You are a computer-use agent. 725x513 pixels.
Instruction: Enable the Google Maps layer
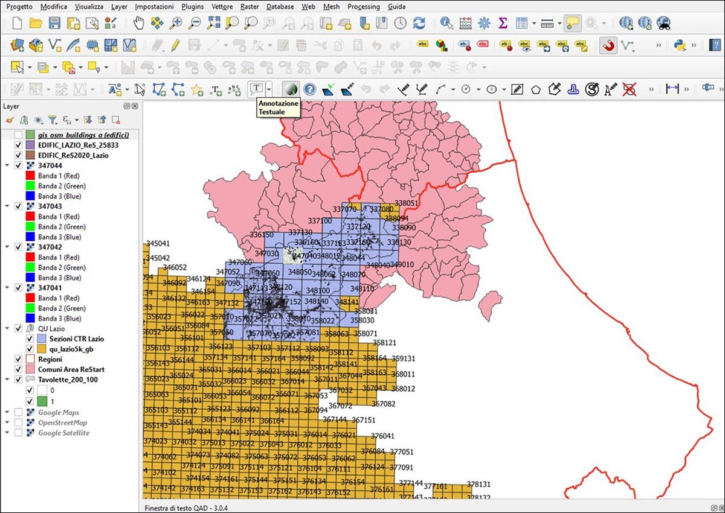18,413
